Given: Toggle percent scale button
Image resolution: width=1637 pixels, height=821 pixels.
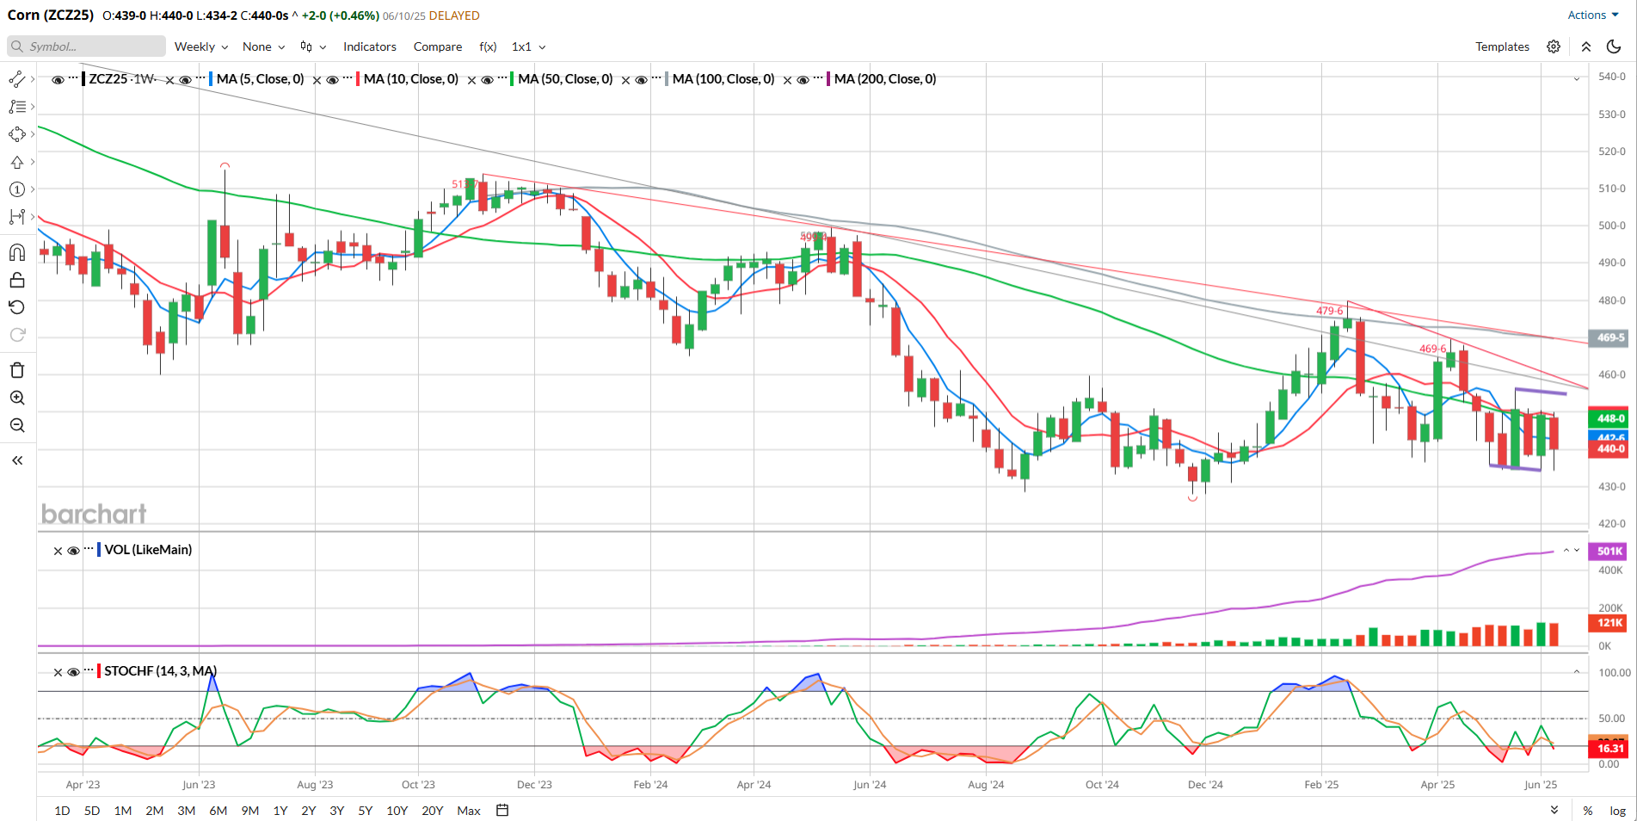Looking at the screenshot, I should [1588, 811].
